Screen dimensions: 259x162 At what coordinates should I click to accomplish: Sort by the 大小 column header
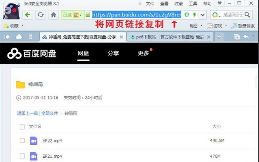pos(216,126)
